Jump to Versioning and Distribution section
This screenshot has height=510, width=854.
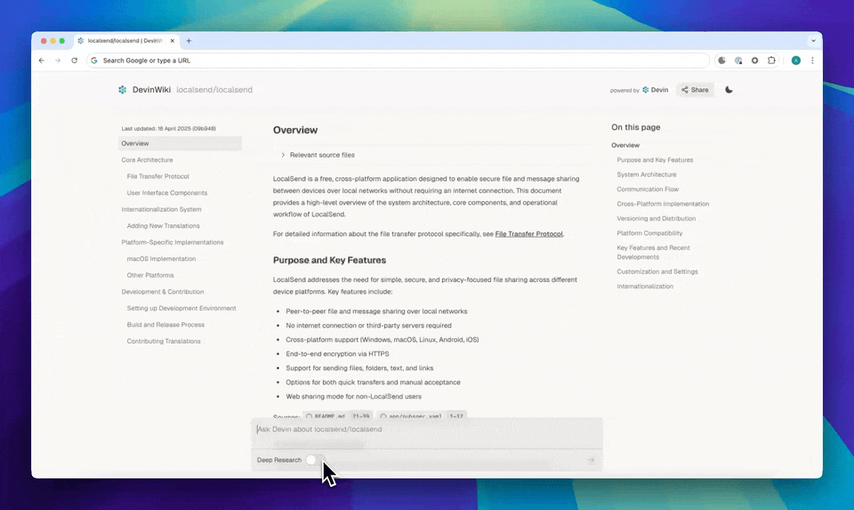coord(656,218)
